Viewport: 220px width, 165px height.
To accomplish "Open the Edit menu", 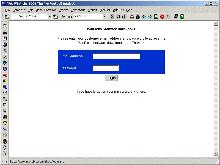I will [30, 10].
